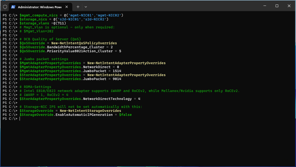The width and height of the screenshot is (296, 167).
Task: Click the administrator shield icon in title bar
Action: coord(5,7)
